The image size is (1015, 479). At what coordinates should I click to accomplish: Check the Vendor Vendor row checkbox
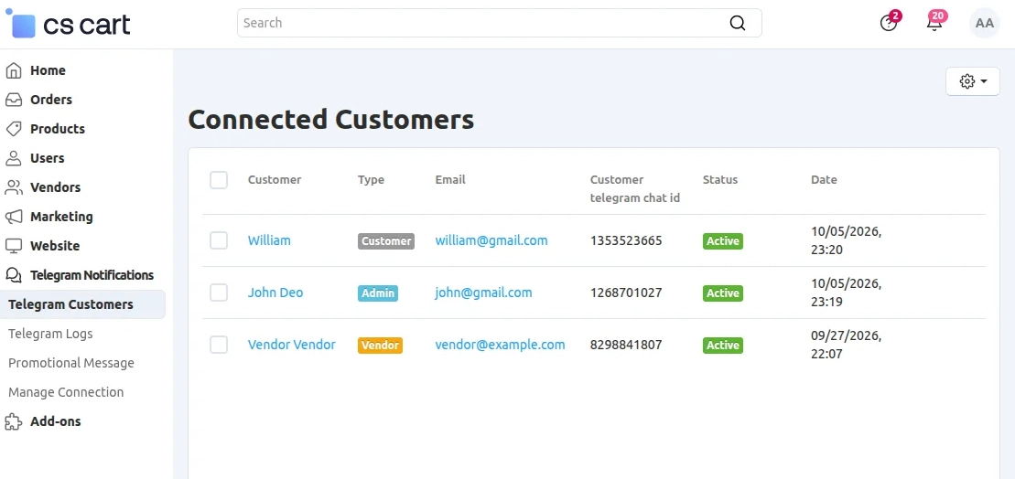coord(219,345)
